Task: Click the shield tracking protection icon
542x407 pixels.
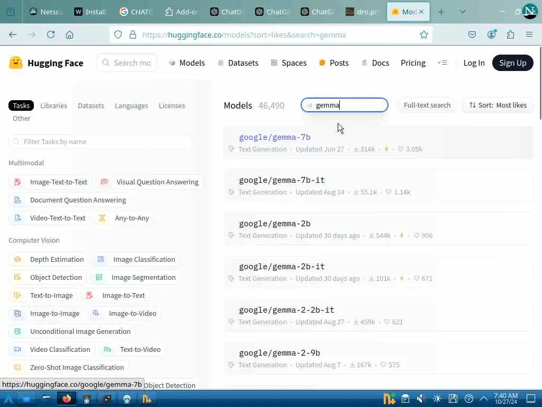Action: click(x=118, y=34)
